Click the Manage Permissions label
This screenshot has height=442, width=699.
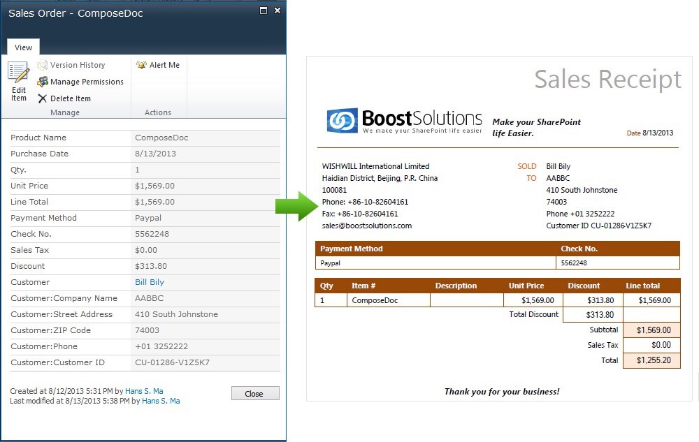87,82
